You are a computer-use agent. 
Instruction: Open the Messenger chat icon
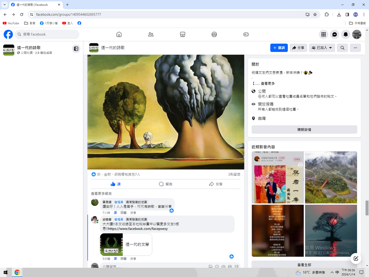coord(334,34)
